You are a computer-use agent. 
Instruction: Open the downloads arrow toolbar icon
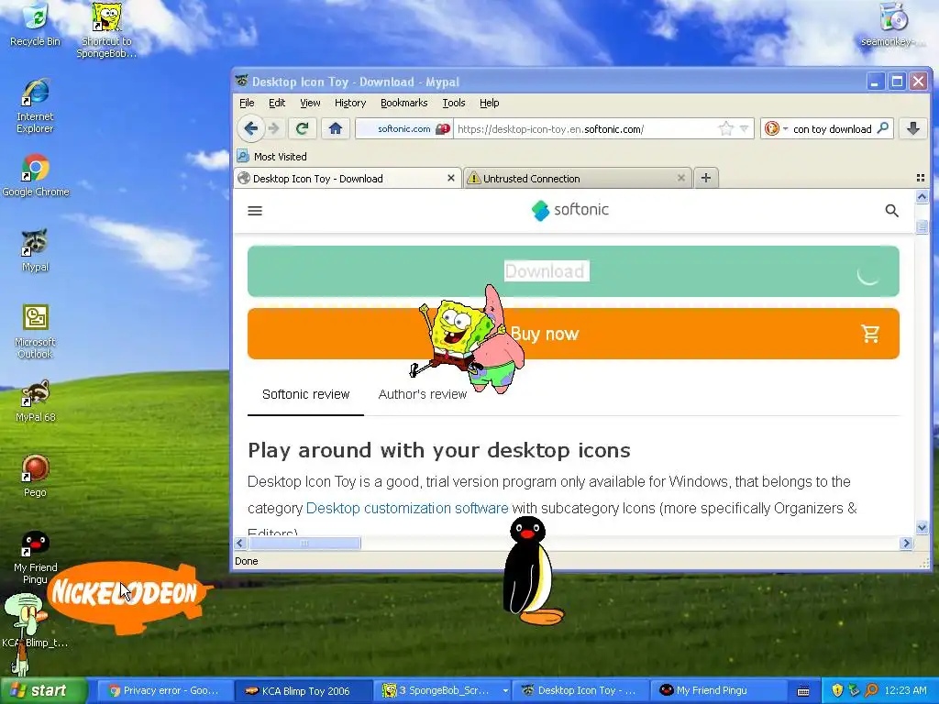(913, 128)
